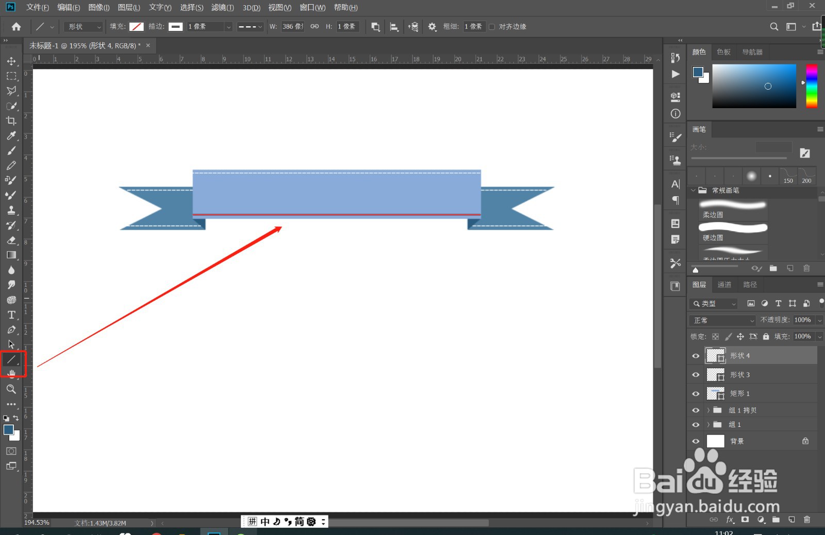825x535 pixels.
Task: Select the 硬边圆 brush preset
Action: pyautogui.click(x=733, y=232)
